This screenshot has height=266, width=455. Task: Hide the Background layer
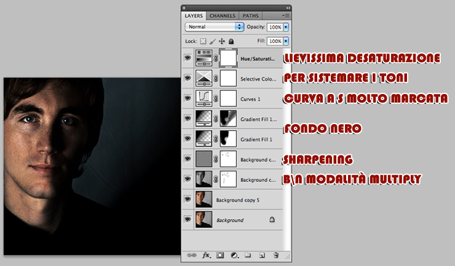pos(188,219)
